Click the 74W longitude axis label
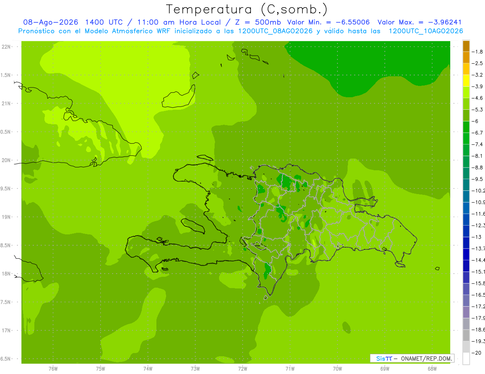 (148, 368)
